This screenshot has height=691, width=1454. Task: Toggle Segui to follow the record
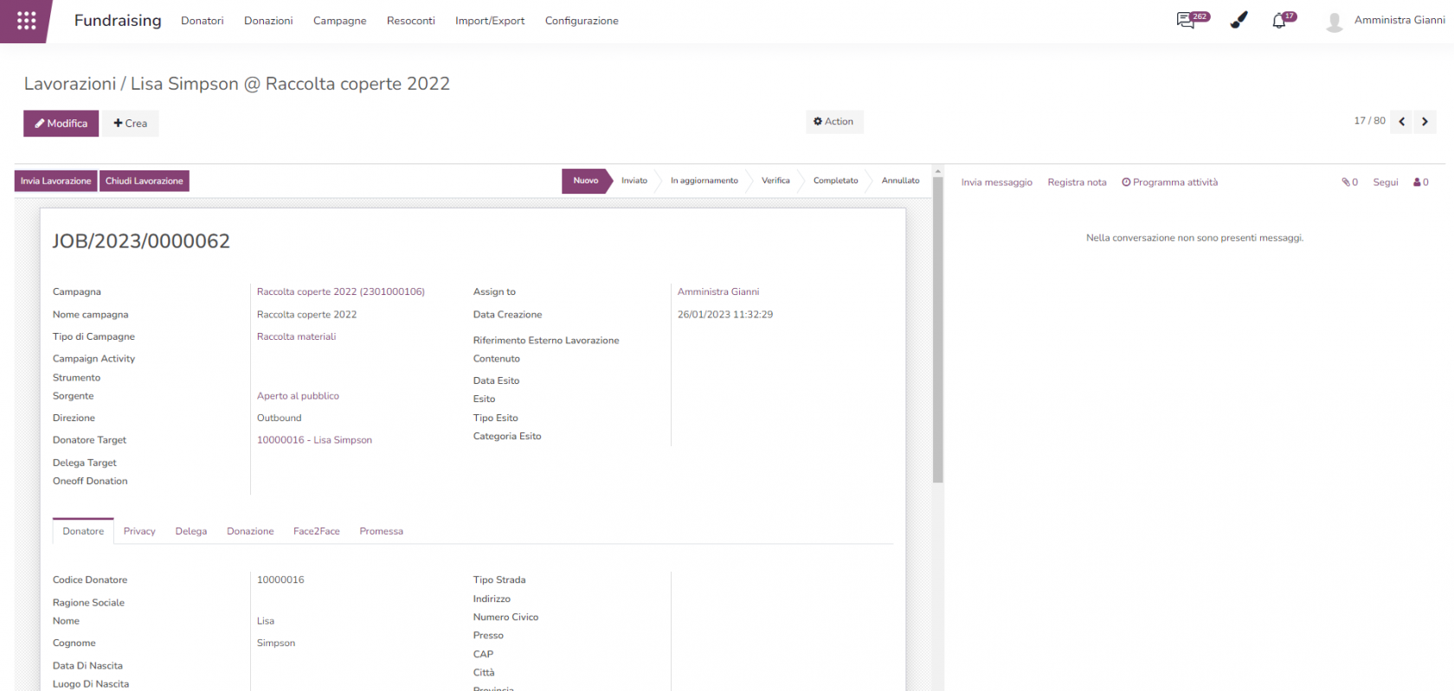[1385, 182]
